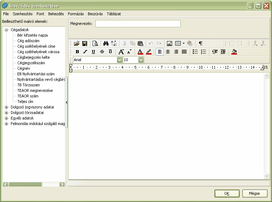The image size is (272, 202).
Task: Select Cég adószám macro
Action: [28, 41]
